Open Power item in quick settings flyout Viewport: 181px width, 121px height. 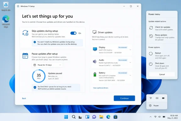click(x=156, y=106)
